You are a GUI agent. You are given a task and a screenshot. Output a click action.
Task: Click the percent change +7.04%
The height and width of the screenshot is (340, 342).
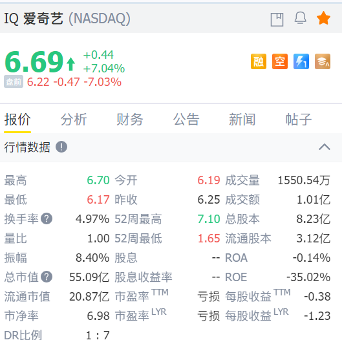click(104, 69)
